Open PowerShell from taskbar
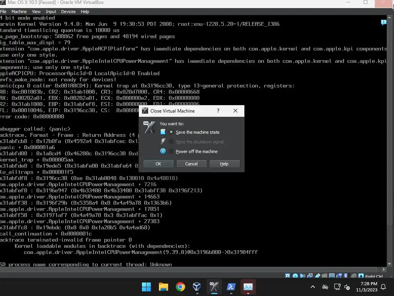This screenshot has width=394, height=296. (x=231, y=287)
